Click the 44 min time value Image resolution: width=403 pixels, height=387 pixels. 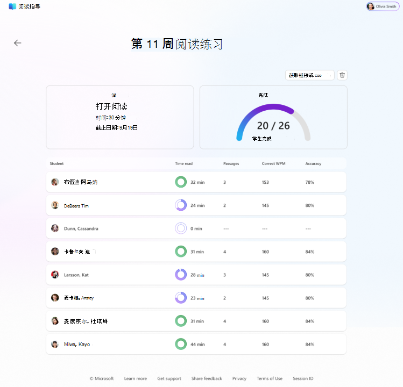(x=197, y=345)
